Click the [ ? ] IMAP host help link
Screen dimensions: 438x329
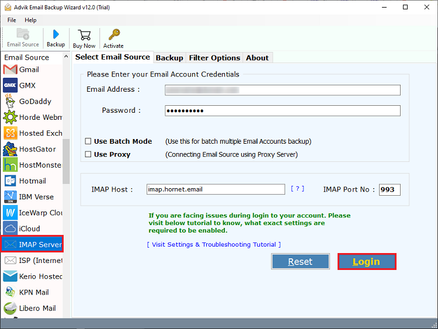(297, 189)
